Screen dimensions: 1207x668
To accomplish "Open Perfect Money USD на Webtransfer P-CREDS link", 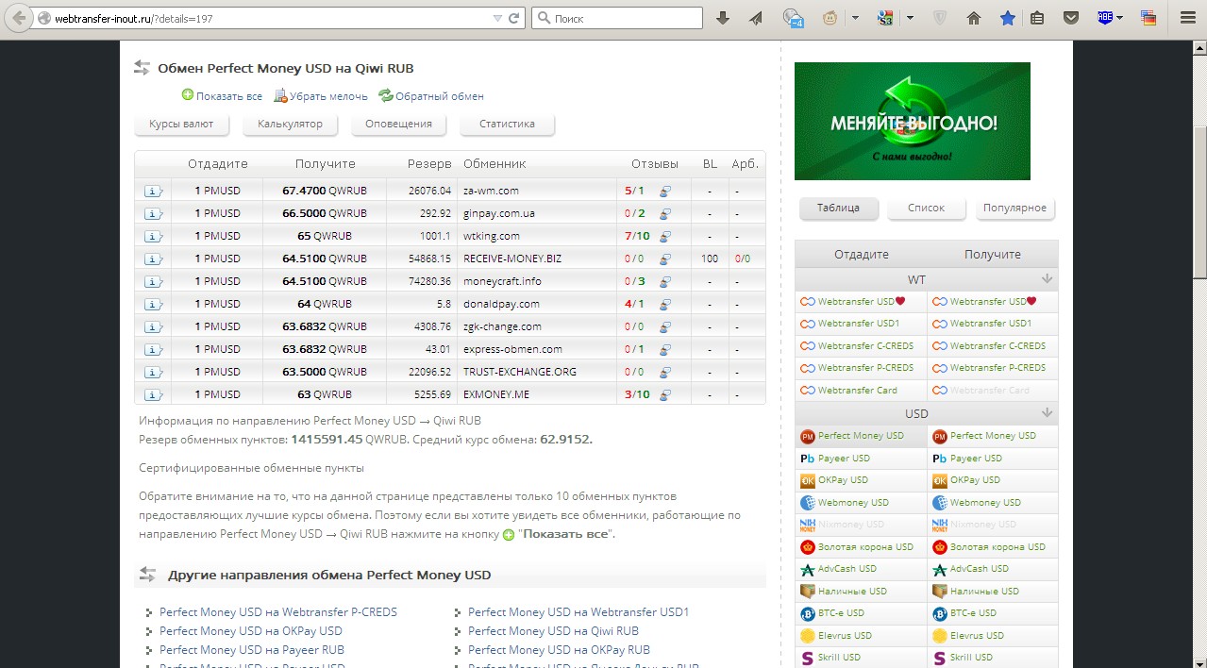I will [x=278, y=612].
